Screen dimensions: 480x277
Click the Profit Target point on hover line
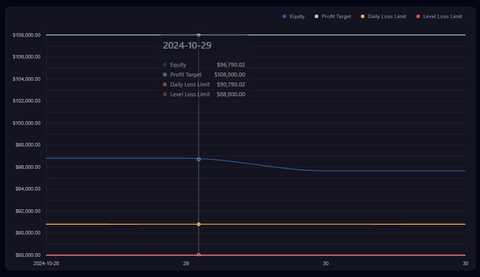coord(199,35)
